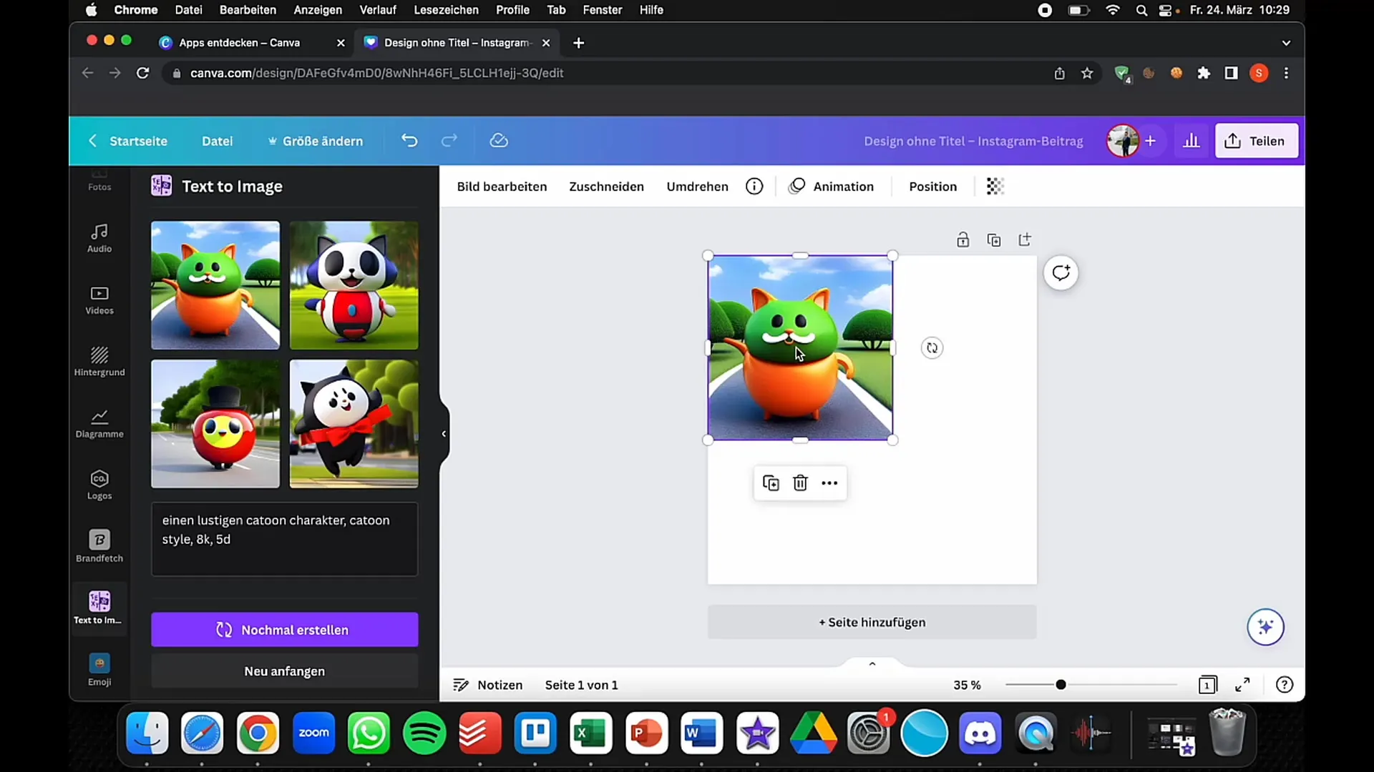Image resolution: width=1374 pixels, height=772 pixels.
Task: Open the Text to Image app in sidebar
Action: [x=99, y=608]
